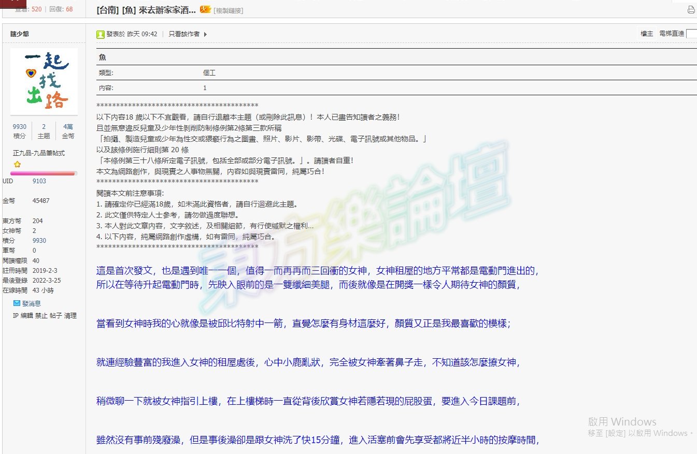Click the 4萬 金幣 stat link

click(68, 131)
